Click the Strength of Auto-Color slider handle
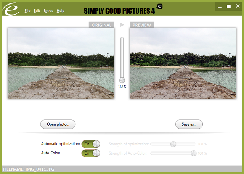The width and height of the screenshot is (244, 174). (193, 153)
